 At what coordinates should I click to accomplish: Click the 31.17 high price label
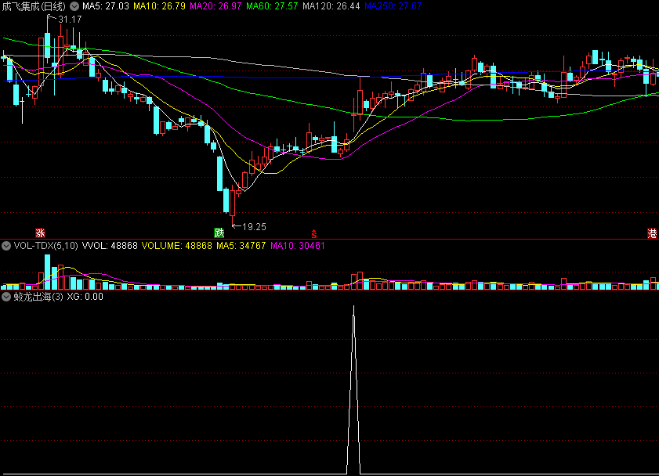70,20
